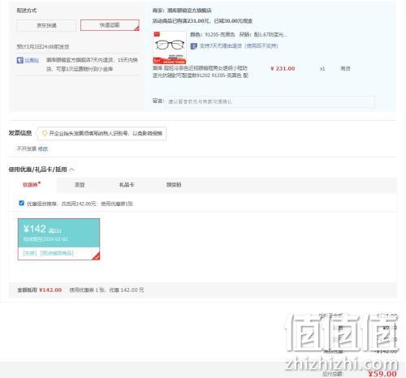This screenshot has width=406, height=378.
Task: Click the blue 运费险 shield icon
Action: click(20, 60)
